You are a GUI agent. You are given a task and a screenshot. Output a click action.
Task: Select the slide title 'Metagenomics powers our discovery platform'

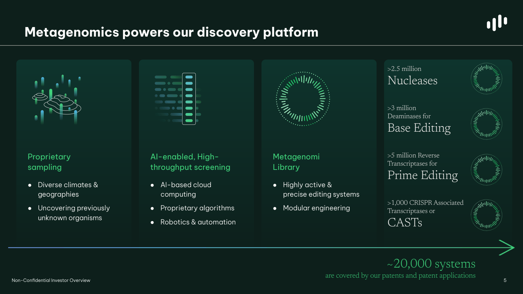(171, 32)
